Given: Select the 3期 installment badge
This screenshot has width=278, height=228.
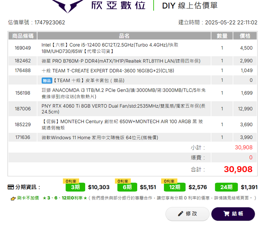Looking at the screenshot, I should [x=75, y=187].
